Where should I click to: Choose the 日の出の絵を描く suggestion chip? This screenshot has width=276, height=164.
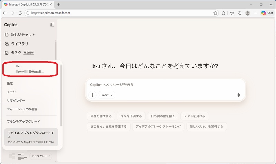tap(163, 116)
